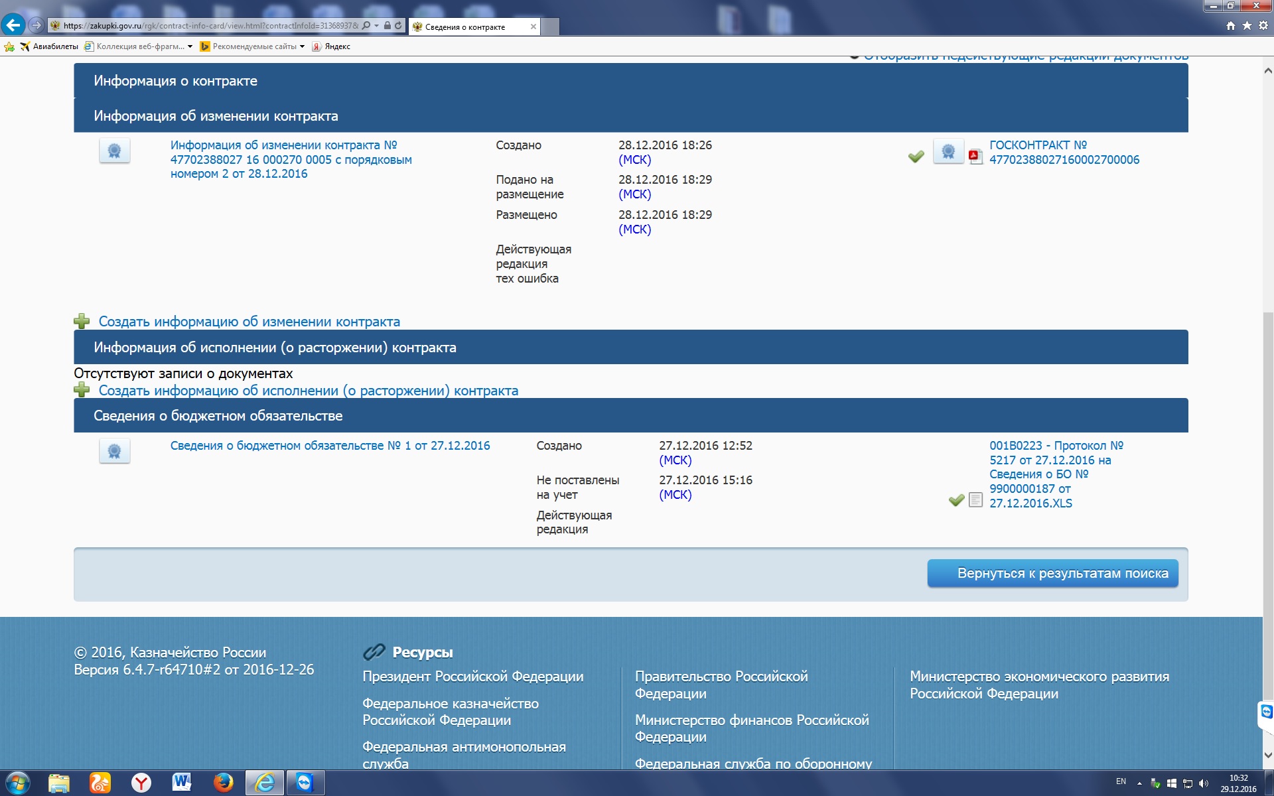Click the browser back arrow button

click(13, 25)
